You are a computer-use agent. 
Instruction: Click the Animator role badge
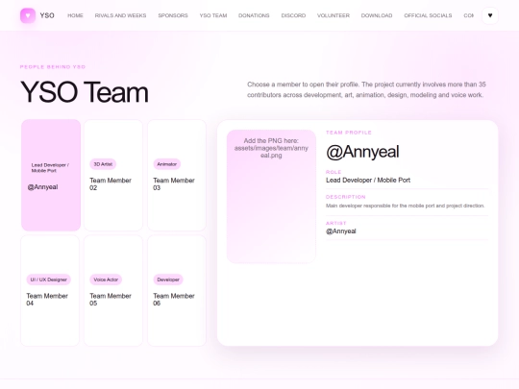point(167,164)
